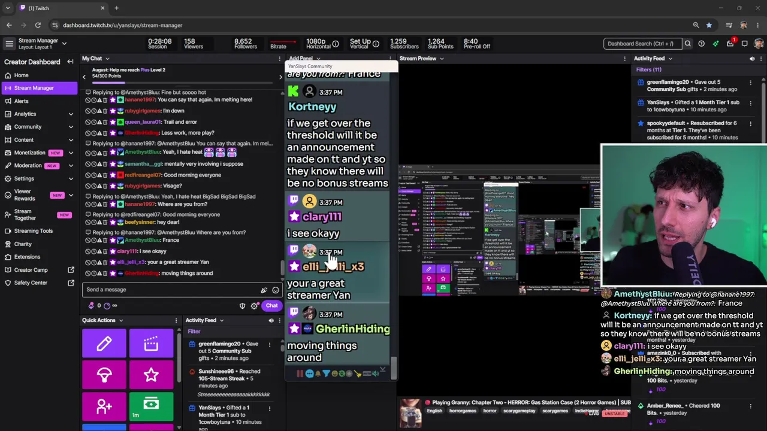
Task: Click the Edit Stream Info pencil tile
Action: 104,343
